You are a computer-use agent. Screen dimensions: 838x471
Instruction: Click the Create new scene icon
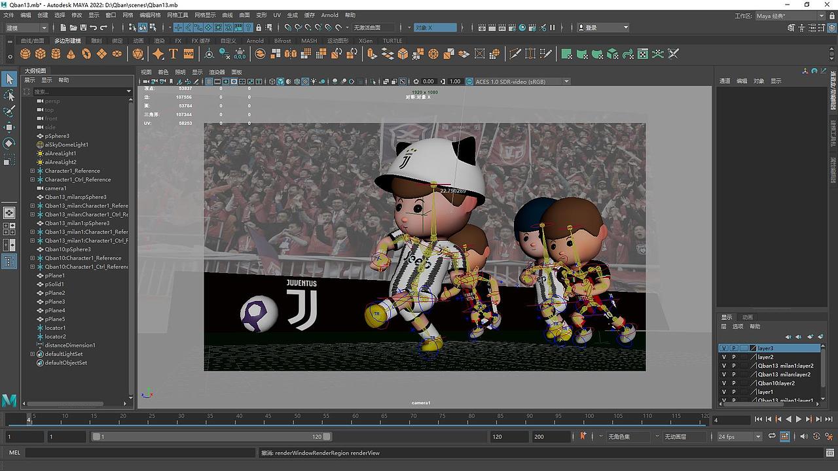(63, 27)
